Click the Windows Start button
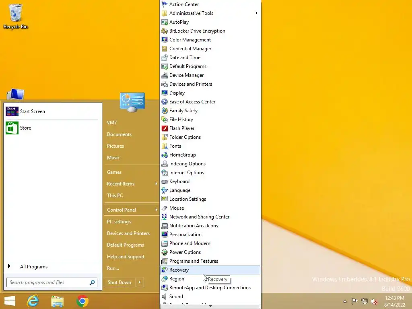Image resolution: width=412 pixels, height=309 pixels. [x=10, y=301]
